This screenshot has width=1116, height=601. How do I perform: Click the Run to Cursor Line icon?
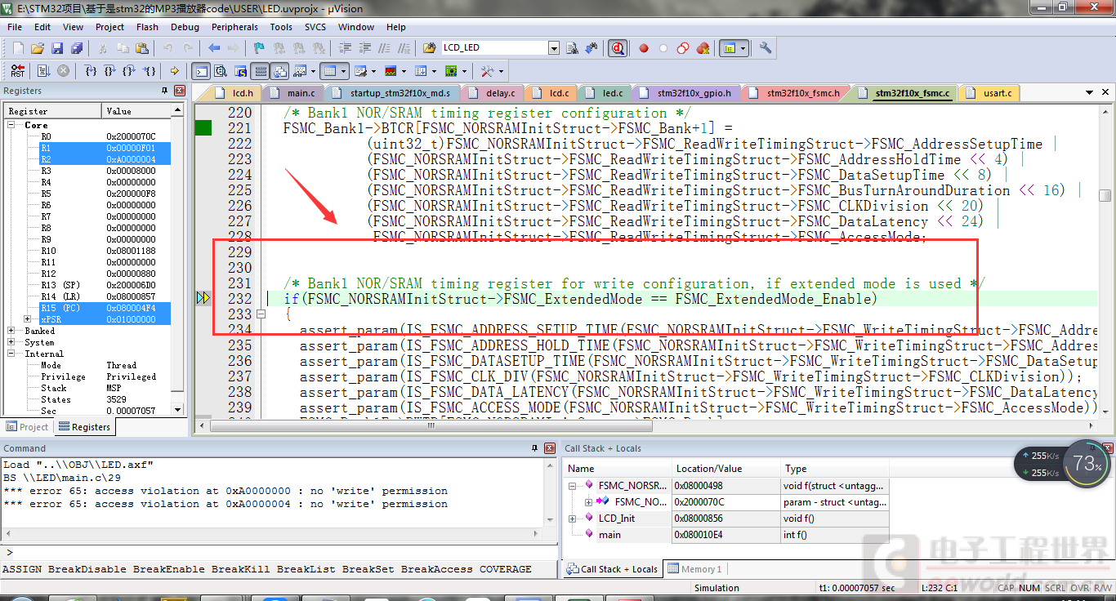(150, 71)
